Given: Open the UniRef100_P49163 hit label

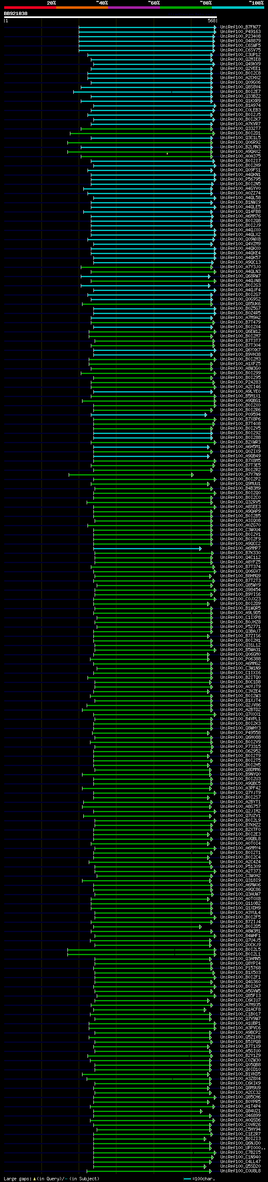Looking at the screenshot, I should point(240,32).
